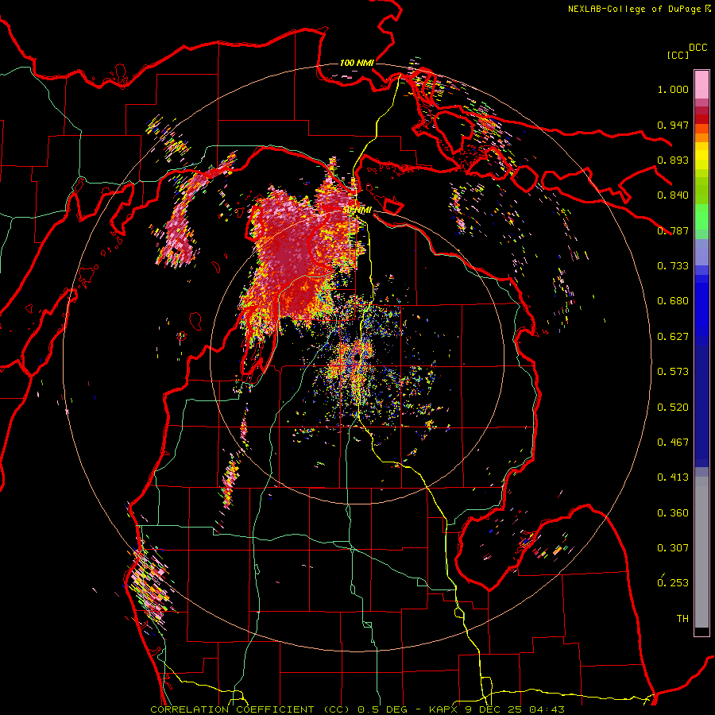The height and width of the screenshot is (715, 715).
Task: Click the 0.360 scale value
Action: pos(673,513)
